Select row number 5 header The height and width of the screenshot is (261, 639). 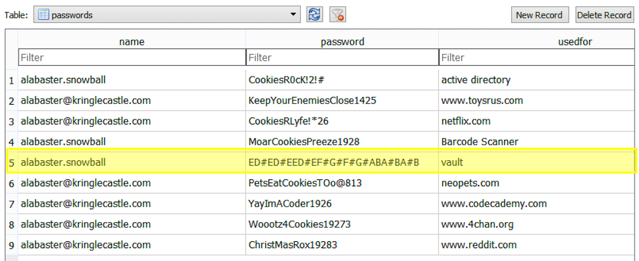click(x=12, y=163)
